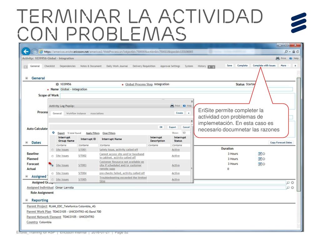
Task: Open calendar icon on Planned duration row
Action: [260, 159]
